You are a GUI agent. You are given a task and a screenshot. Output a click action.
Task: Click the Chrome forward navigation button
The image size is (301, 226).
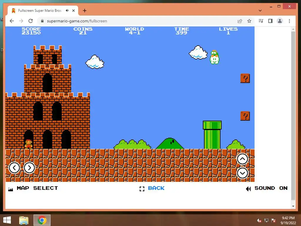tap(21, 21)
